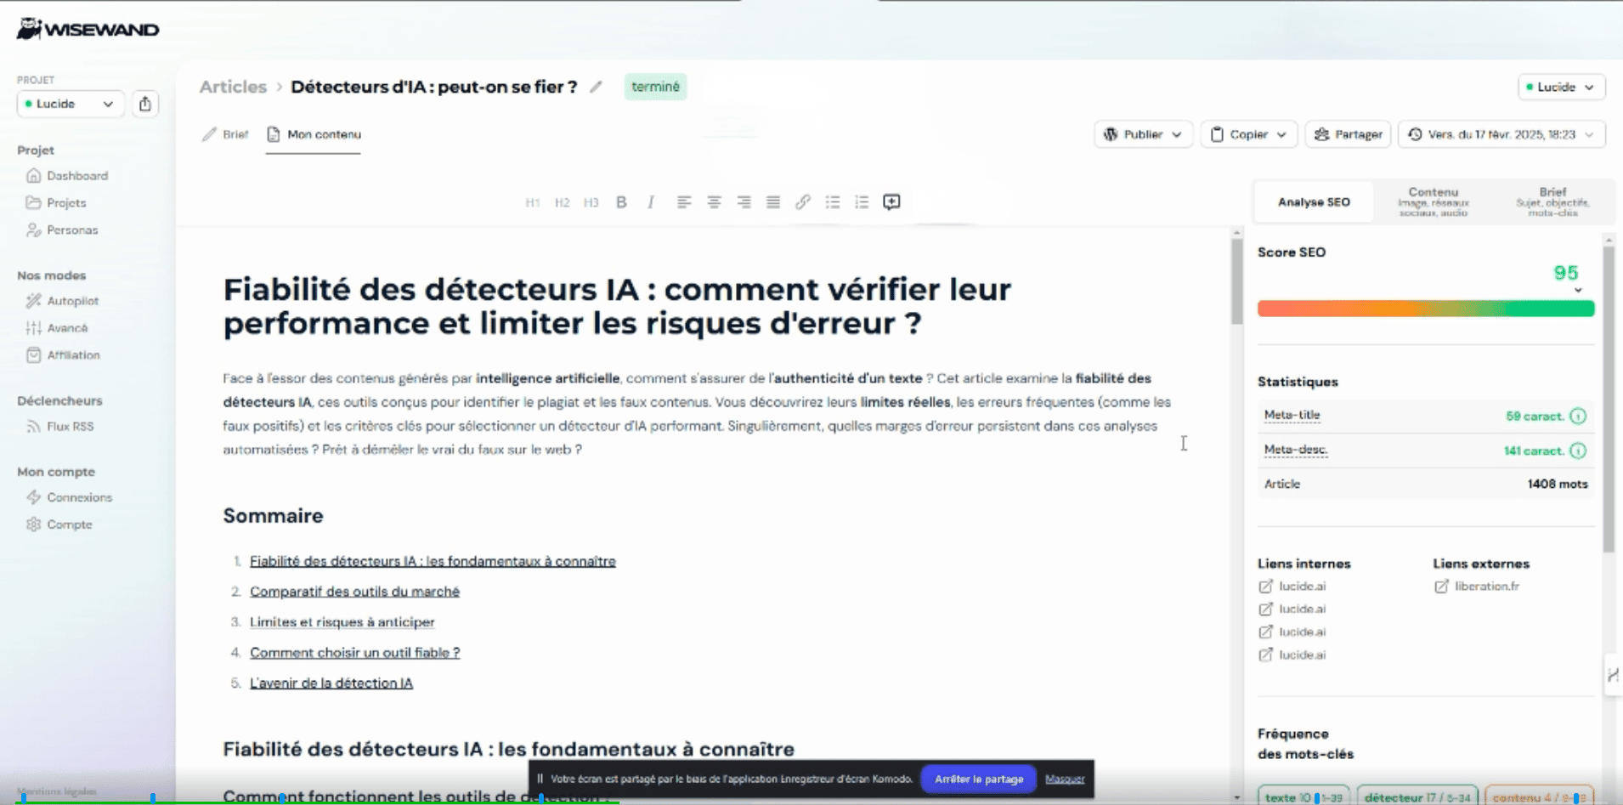This screenshot has width=1623, height=805.
Task: Click Arrêter le partage in the notification
Action: point(978,779)
